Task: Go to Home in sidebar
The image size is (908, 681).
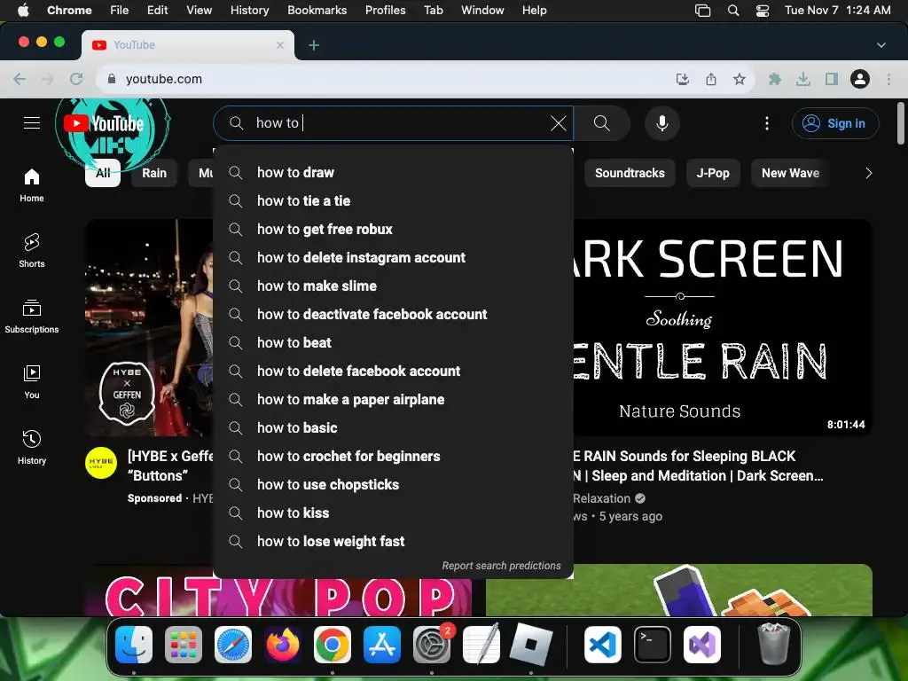Action: click(32, 185)
